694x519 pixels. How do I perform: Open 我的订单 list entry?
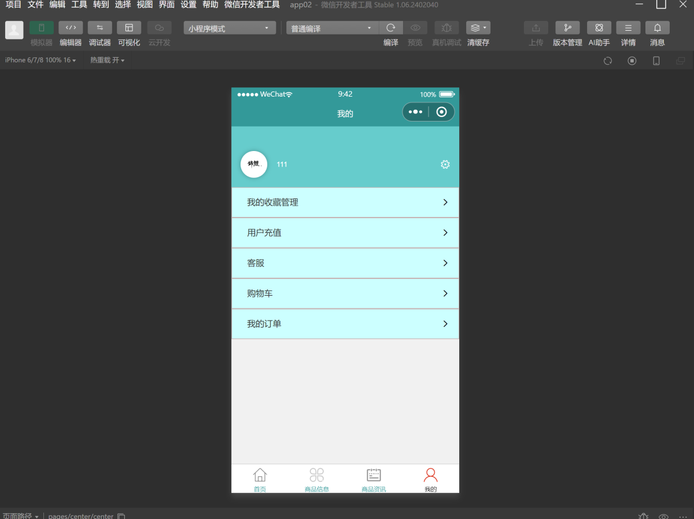click(345, 324)
